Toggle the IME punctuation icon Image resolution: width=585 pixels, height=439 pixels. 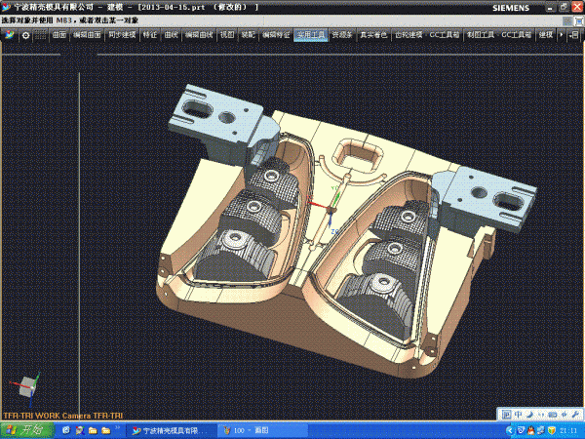point(541,415)
